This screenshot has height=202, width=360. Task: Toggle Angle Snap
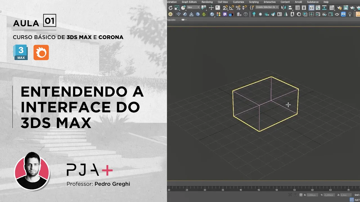[x=231, y=8]
